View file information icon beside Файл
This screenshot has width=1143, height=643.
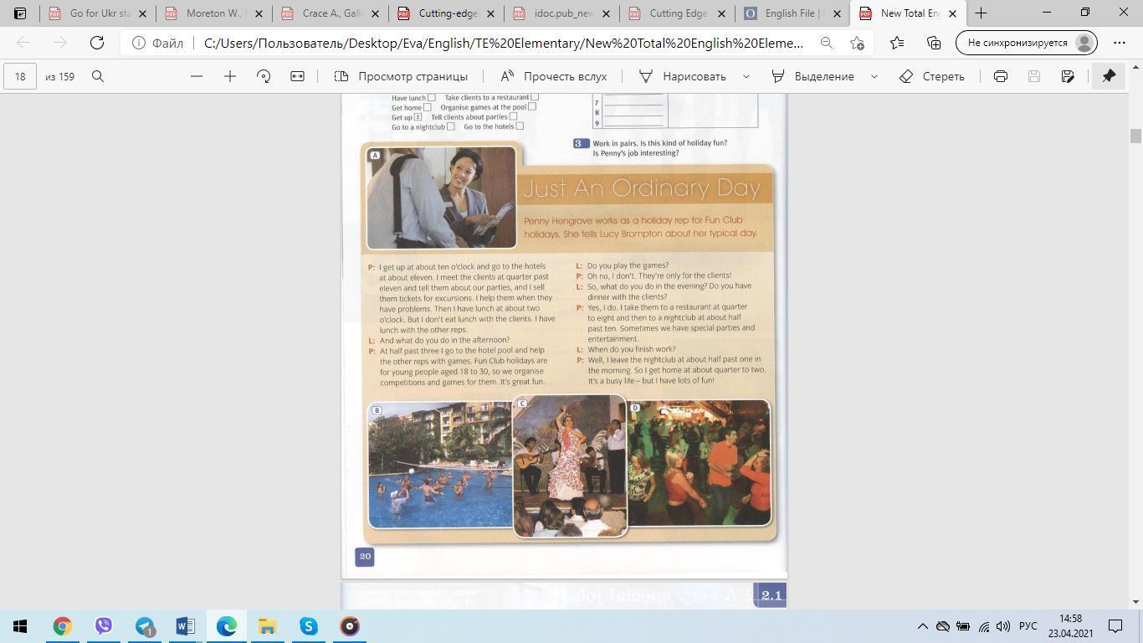coord(139,43)
